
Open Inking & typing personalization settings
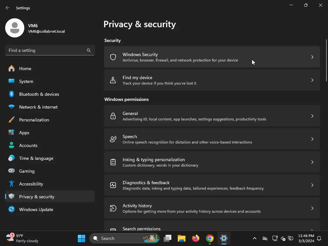click(x=212, y=162)
